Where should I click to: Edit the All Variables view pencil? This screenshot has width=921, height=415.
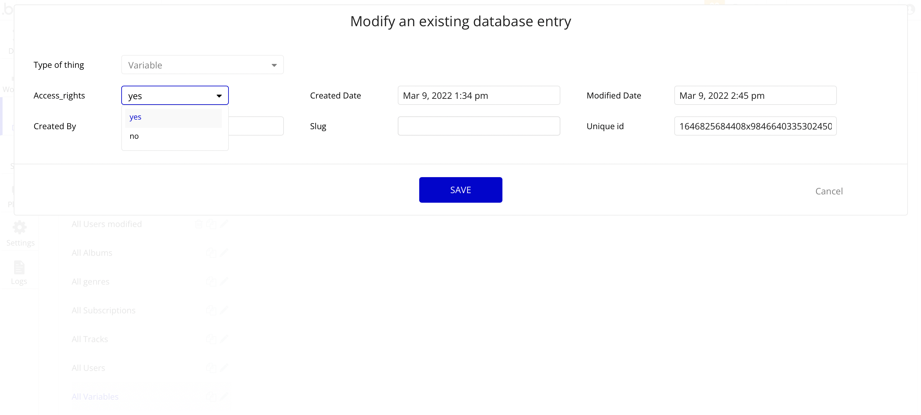click(x=224, y=396)
